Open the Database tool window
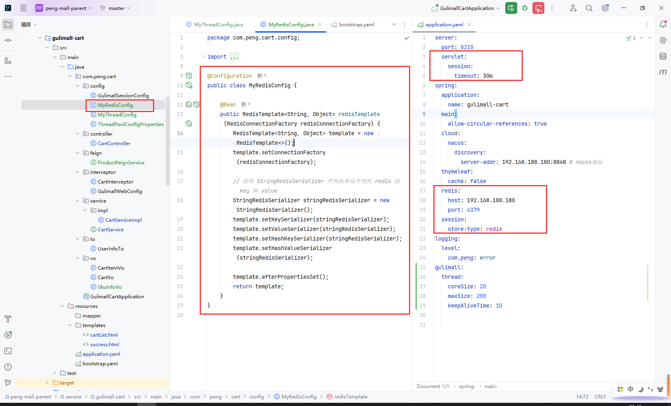This screenshot has width=671, height=406. [663, 56]
